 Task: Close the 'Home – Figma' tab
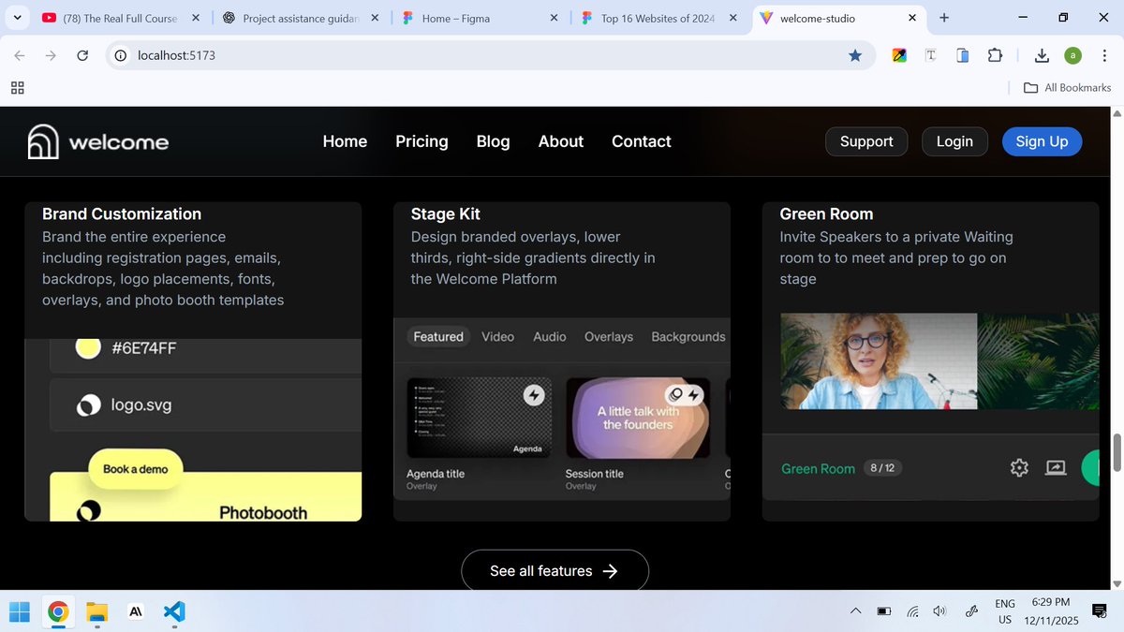point(554,18)
